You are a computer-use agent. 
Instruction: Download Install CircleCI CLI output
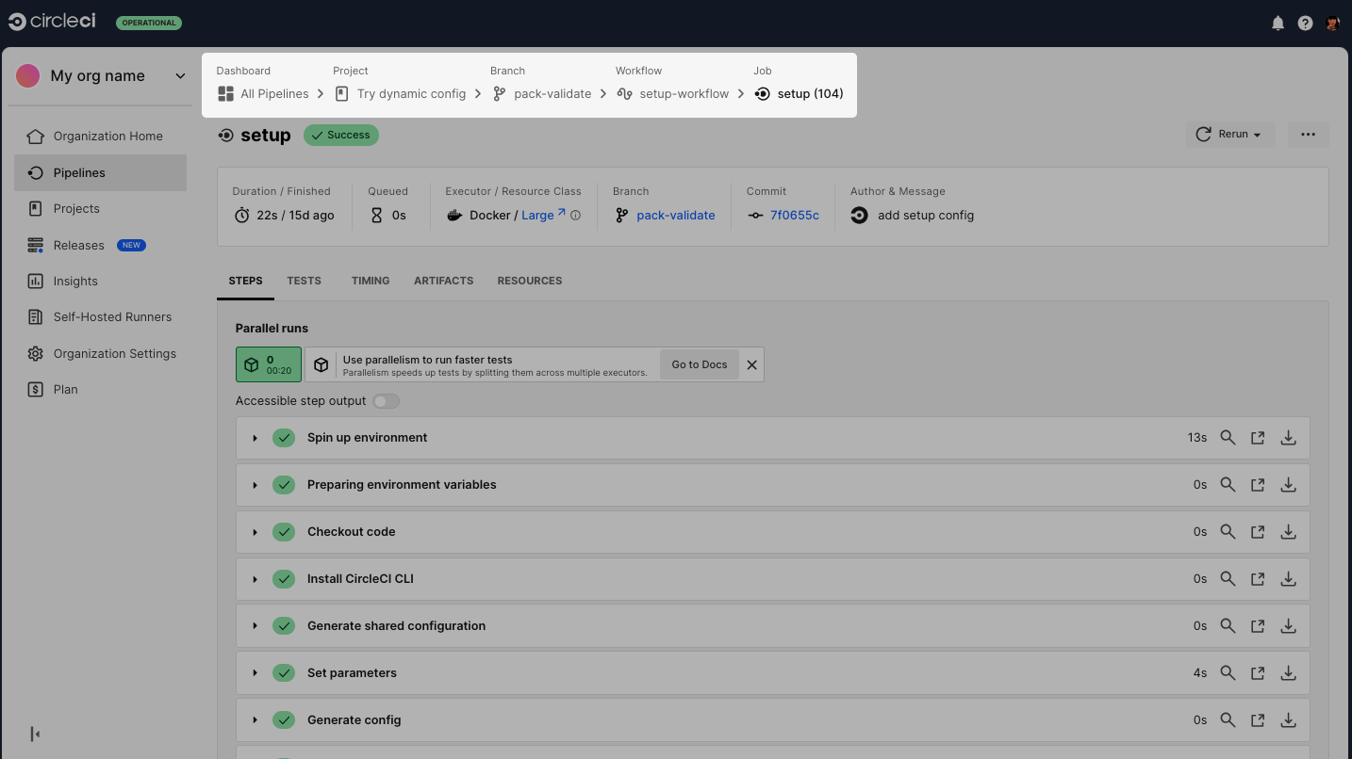click(x=1288, y=579)
